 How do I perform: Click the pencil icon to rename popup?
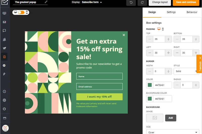[46, 2]
